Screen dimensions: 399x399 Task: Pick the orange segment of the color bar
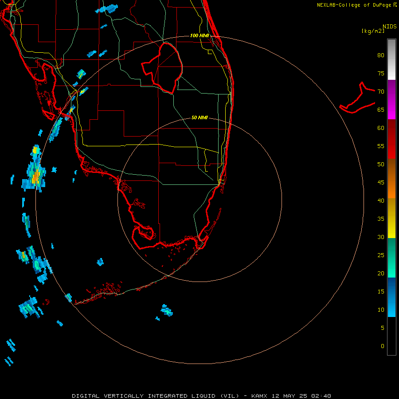[391, 192]
